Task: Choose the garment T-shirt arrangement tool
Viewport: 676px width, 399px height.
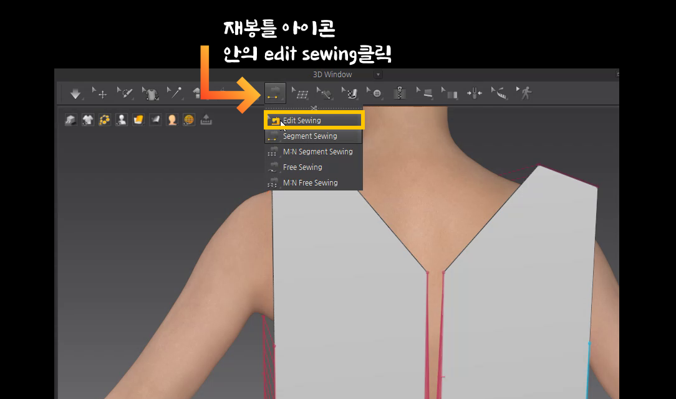Action: click(x=150, y=93)
